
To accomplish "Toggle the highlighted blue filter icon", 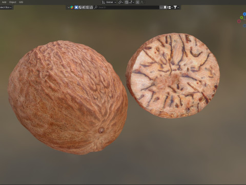I will pos(76,7).
